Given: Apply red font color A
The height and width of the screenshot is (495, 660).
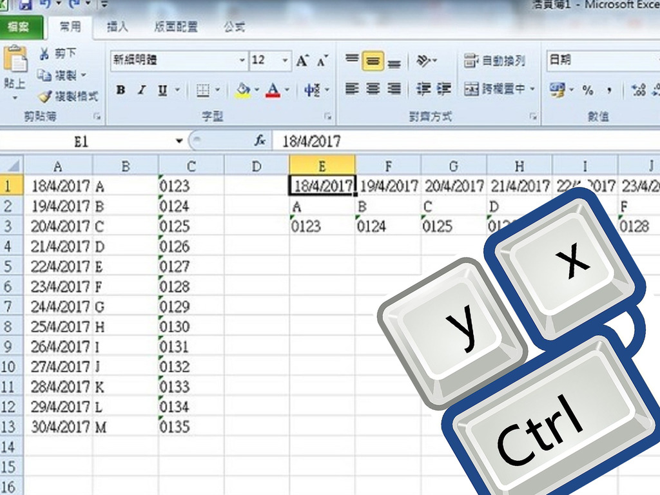Looking at the screenshot, I should pos(273,90).
